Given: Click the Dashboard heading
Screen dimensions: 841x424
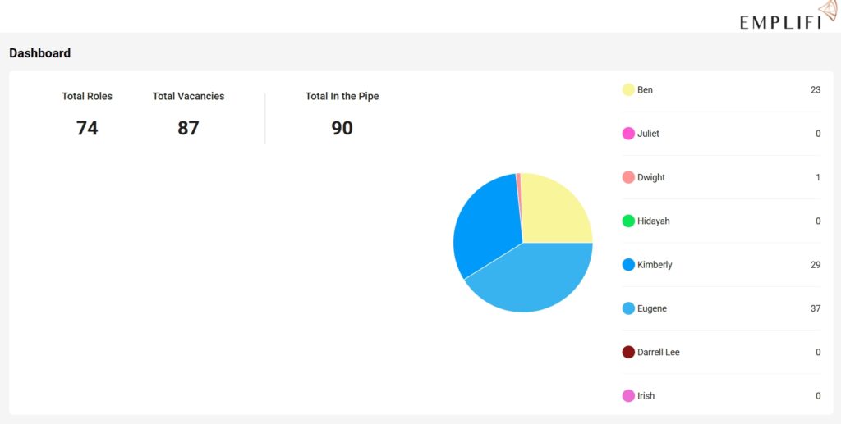Looking at the screenshot, I should (39, 53).
